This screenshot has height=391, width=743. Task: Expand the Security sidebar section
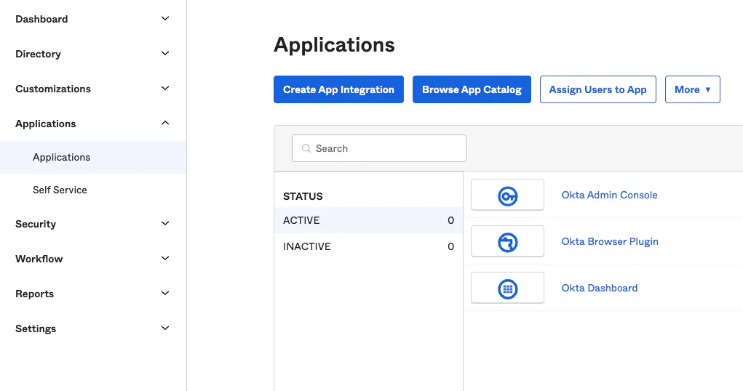(x=165, y=224)
